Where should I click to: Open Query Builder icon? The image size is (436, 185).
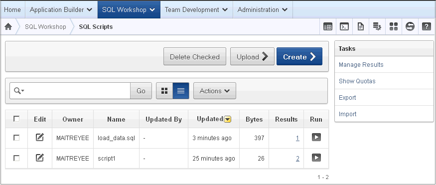pos(377,27)
